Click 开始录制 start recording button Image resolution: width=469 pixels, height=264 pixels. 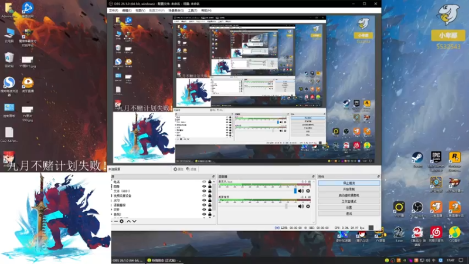tap(349, 189)
